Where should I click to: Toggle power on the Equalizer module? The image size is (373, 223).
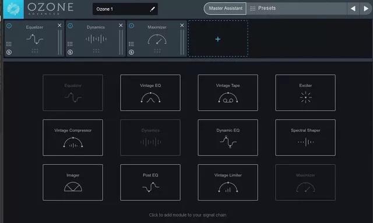9,26
